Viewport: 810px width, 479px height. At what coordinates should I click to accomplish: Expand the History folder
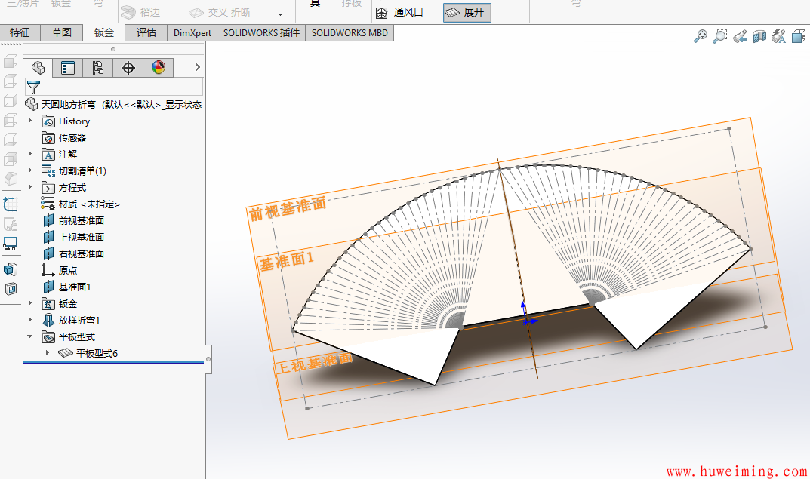[x=29, y=121]
